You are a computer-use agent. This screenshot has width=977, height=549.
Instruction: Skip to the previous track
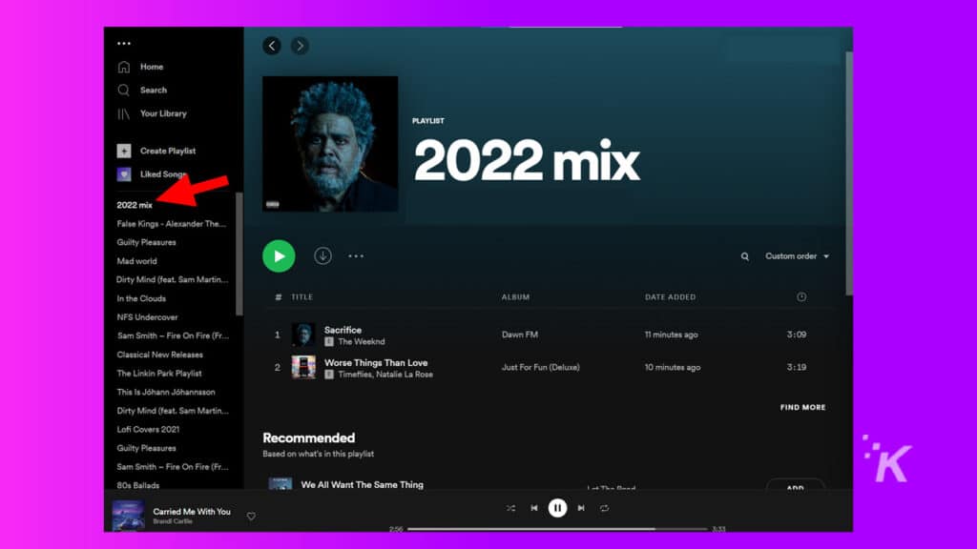pos(534,509)
